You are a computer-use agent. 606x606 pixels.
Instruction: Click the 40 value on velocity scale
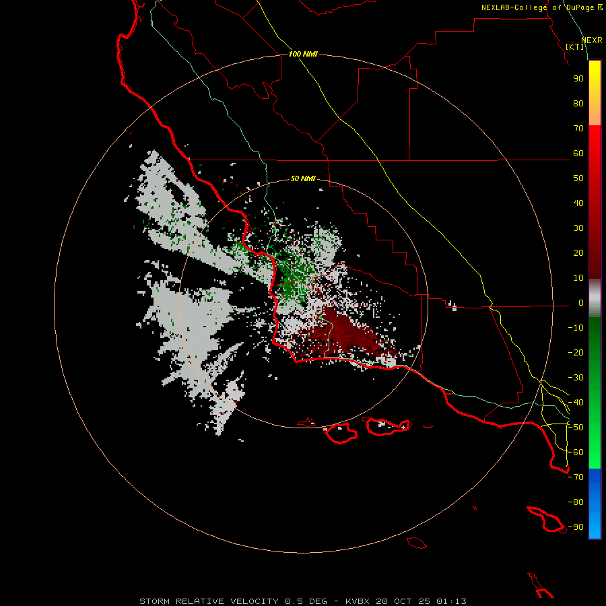[x=578, y=203]
